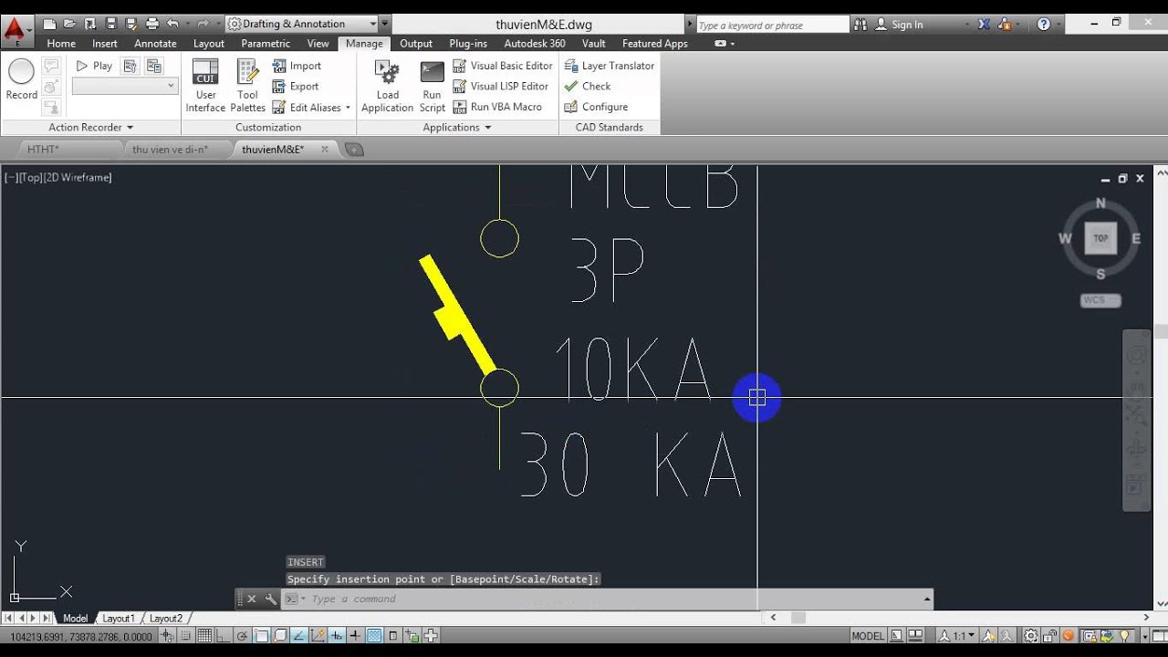Open the User Interface CUI editor
The height and width of the screenshot is (657, 1168).
pos(205,86)
